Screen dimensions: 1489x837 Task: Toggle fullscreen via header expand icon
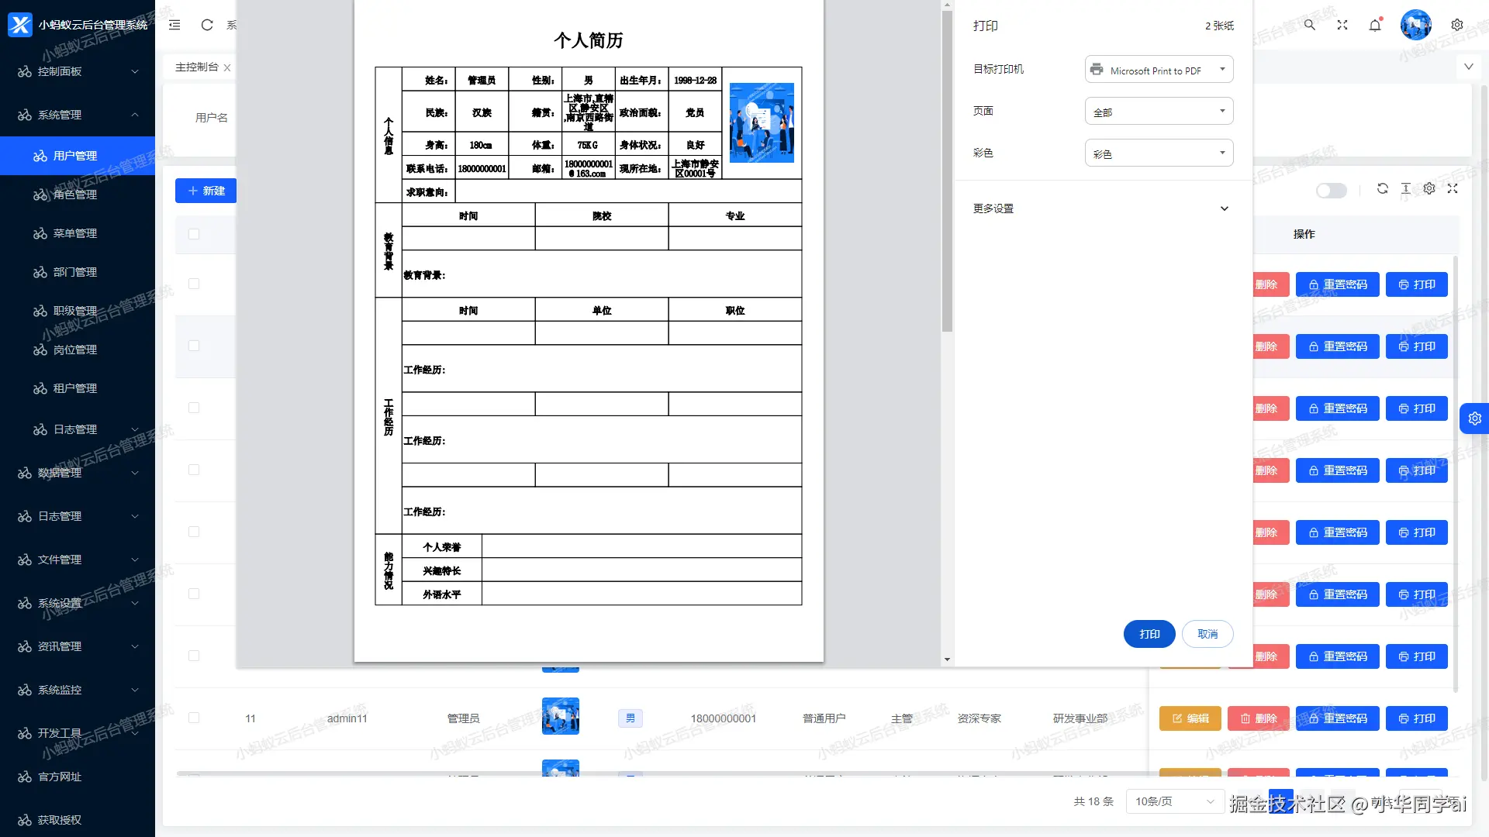tap(1342, 25)
